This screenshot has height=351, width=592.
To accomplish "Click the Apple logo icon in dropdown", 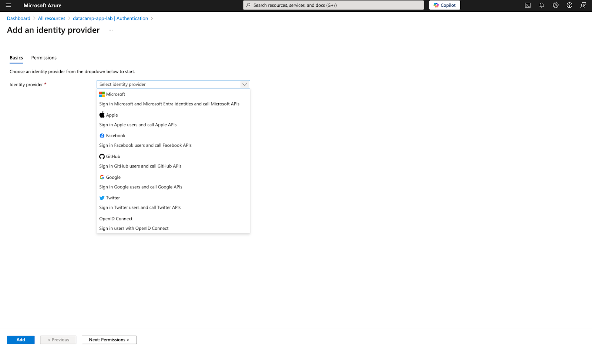I will [x=102, y=115].
